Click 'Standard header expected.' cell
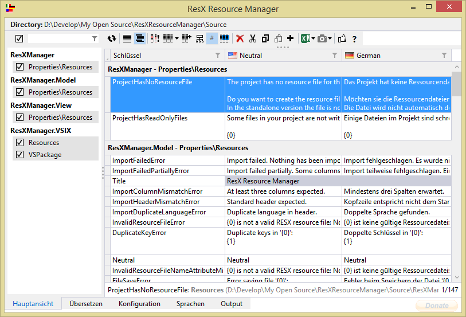Image resolution: width=466 pixels, height=317 pixels. [284, 202]
